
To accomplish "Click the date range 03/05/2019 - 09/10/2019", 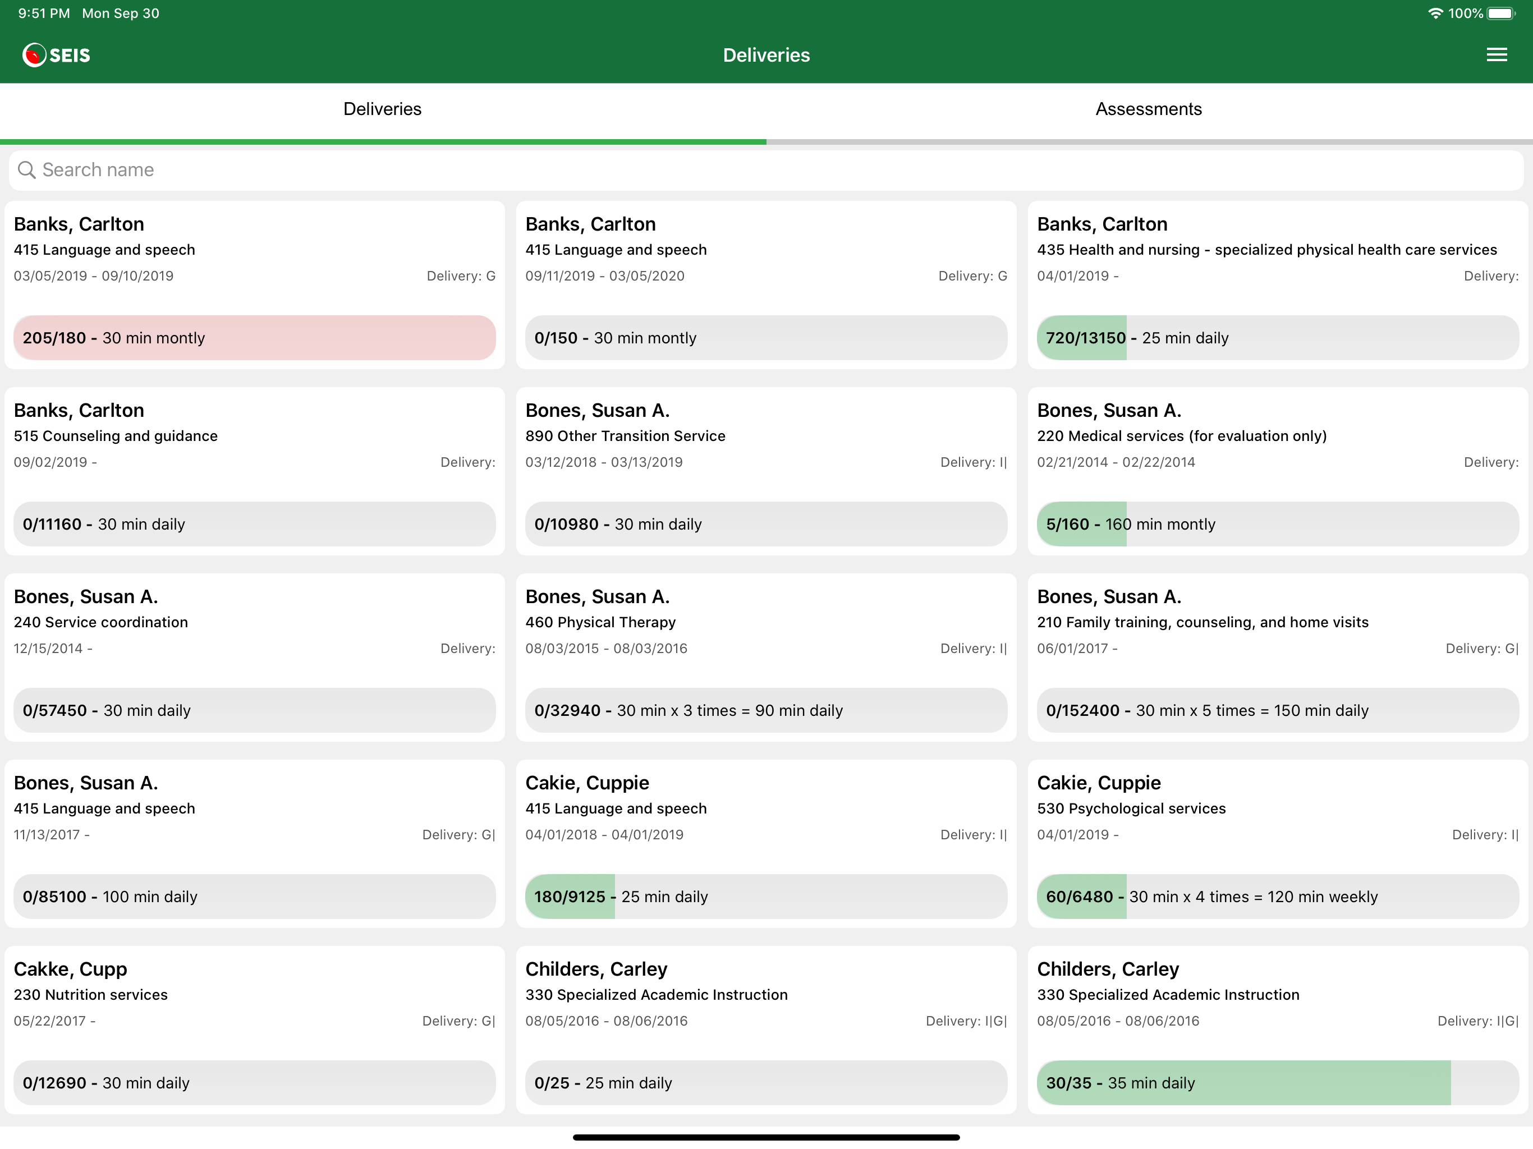I will point(94,276).
